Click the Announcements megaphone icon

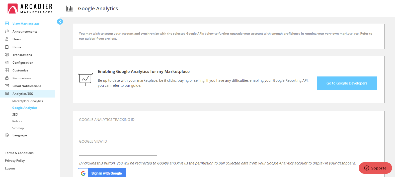tap(7, 31)
